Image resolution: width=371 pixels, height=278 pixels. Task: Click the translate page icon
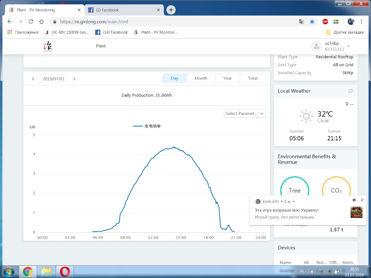[x=301, y=22]
